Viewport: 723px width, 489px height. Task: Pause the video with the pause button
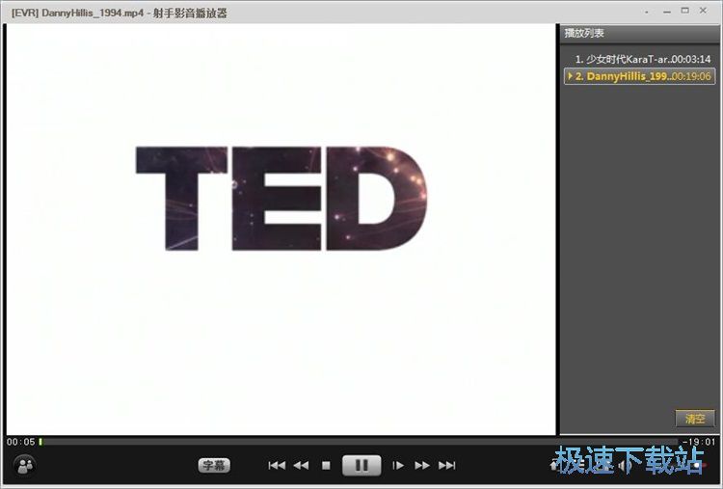point(361,465)
